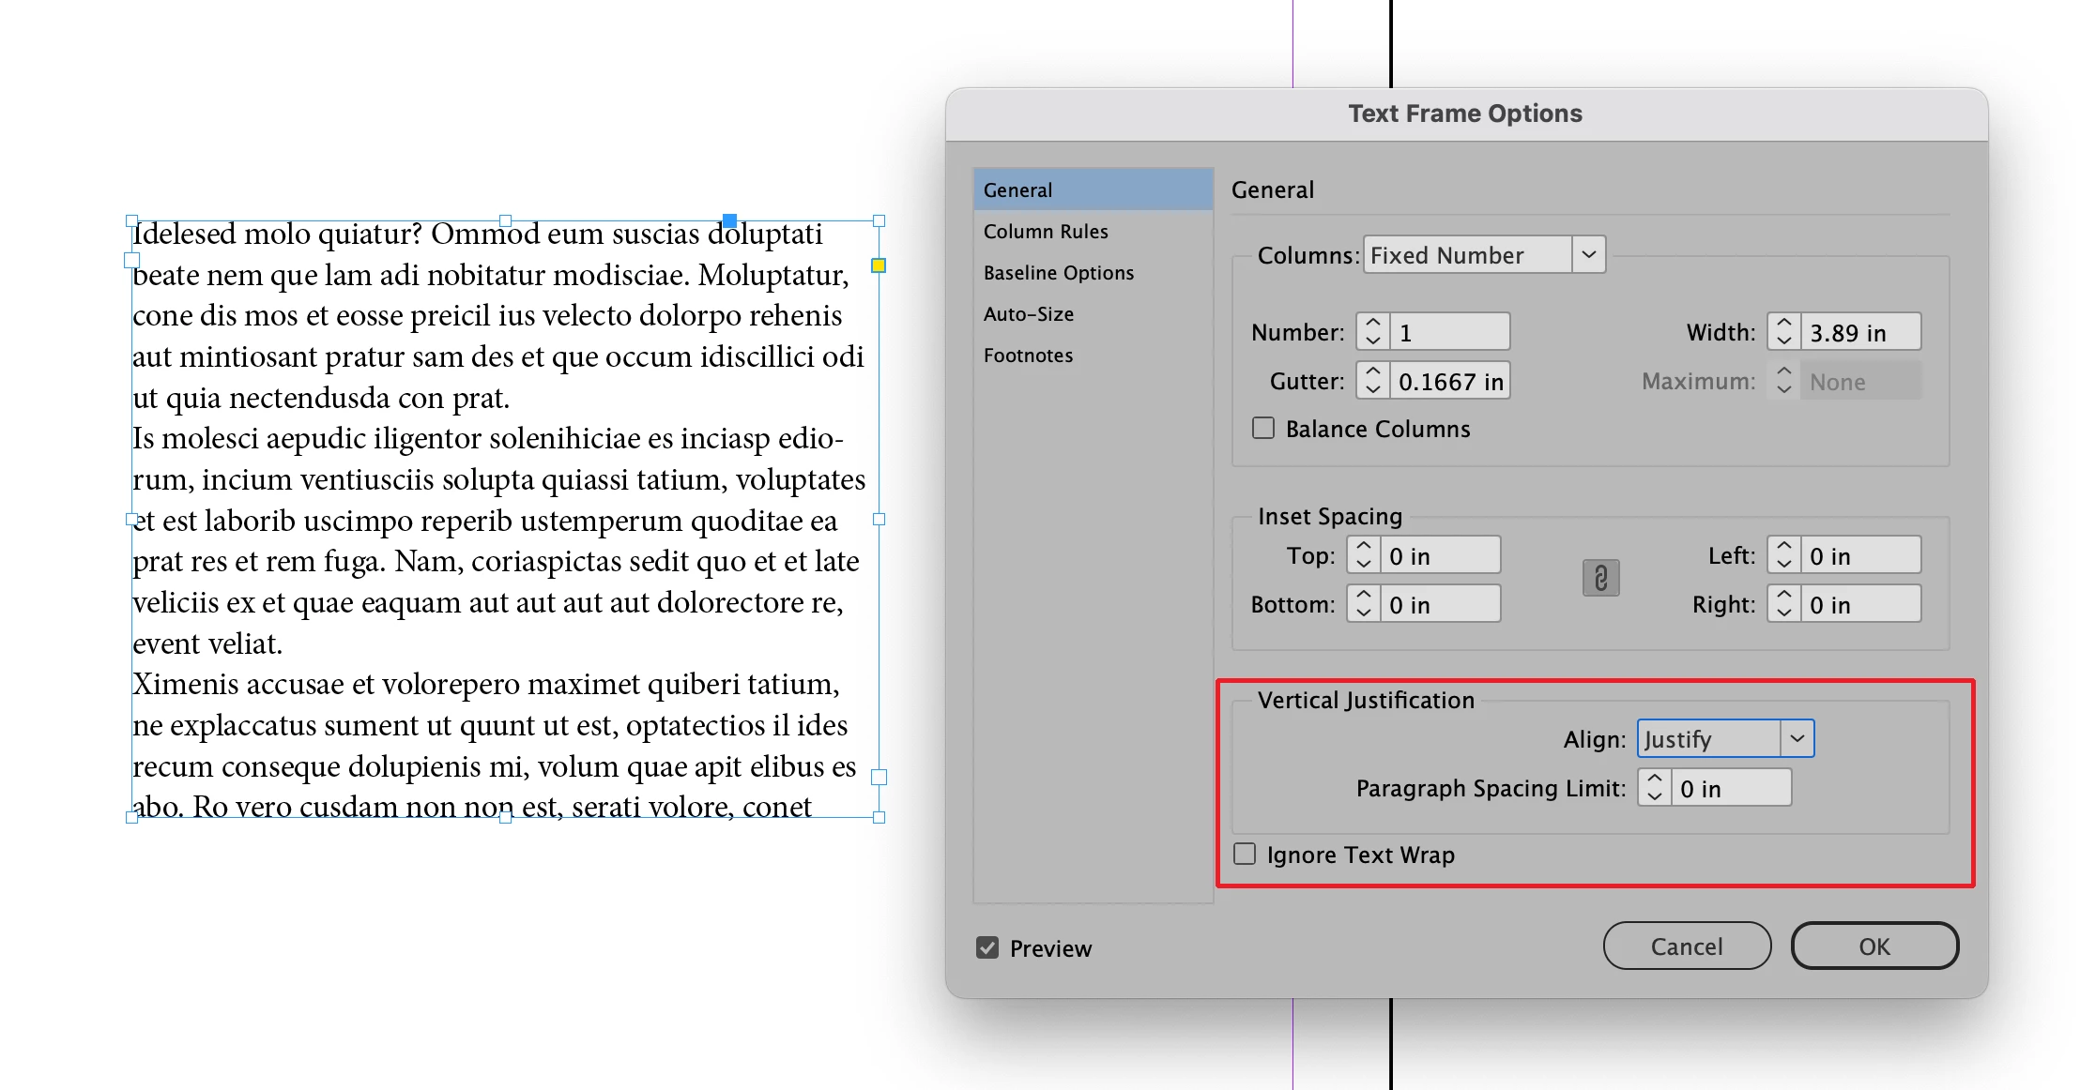
Task: Click the bottom-right corner handle of text frame
Action: click(x=879, y=818)
